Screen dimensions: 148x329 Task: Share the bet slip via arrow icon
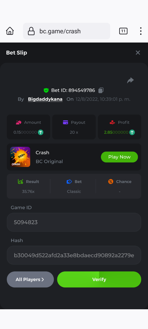[130, 80]
